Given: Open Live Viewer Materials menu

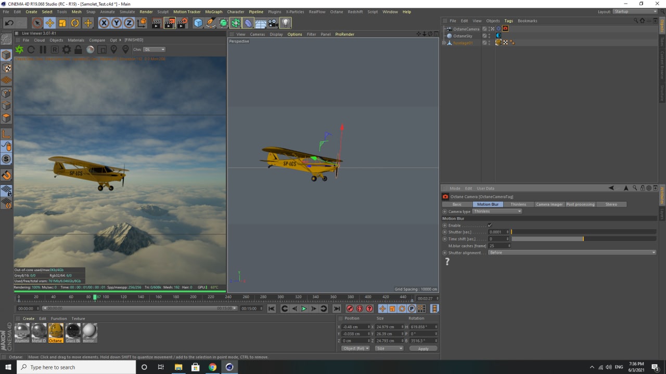Looking at the screenshot, I should pos(76,40).
